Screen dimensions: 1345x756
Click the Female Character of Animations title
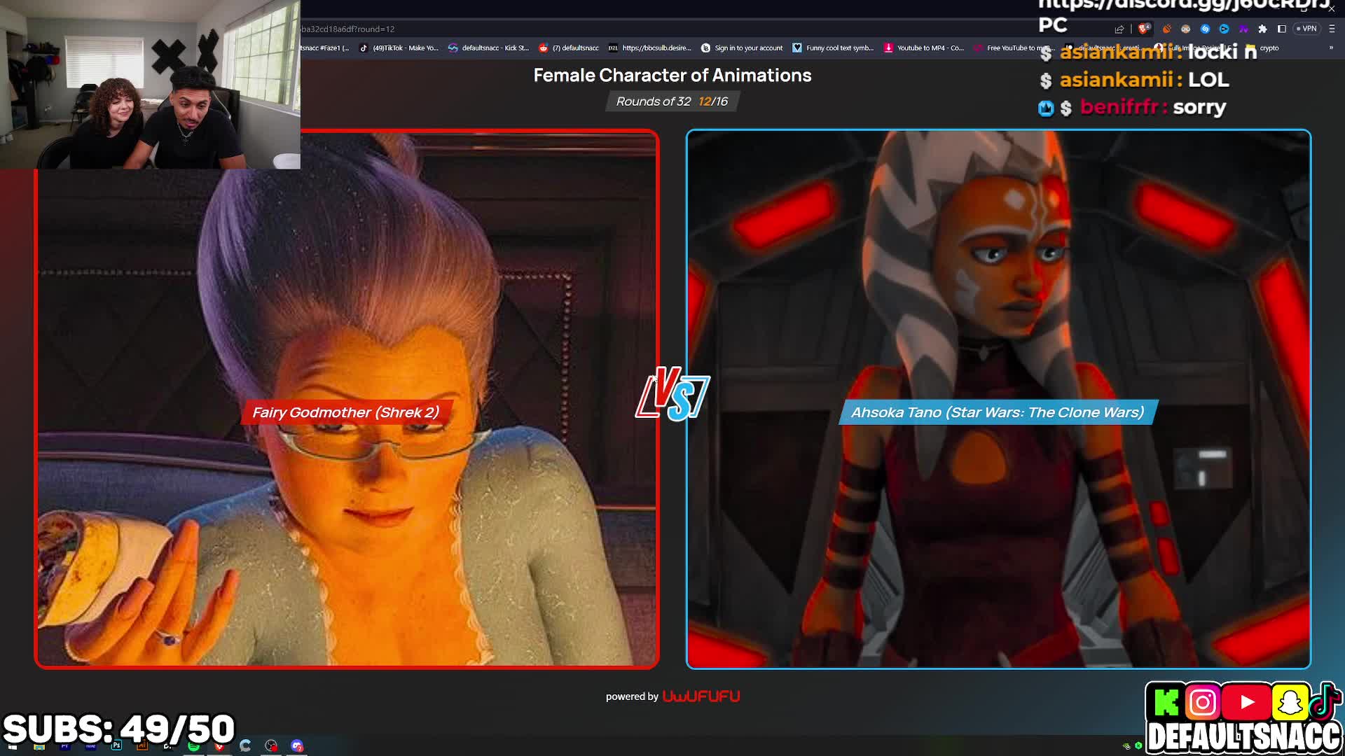point(672,76)
